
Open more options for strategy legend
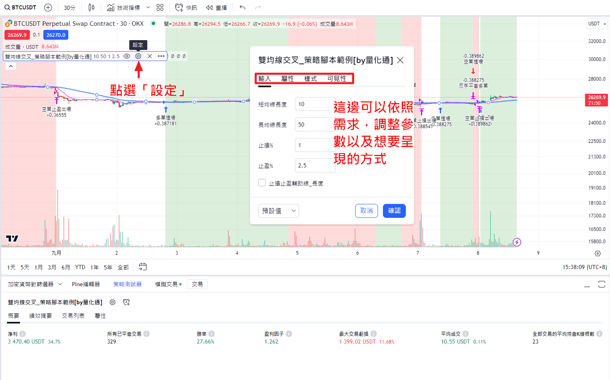click(x=161, y=56)
